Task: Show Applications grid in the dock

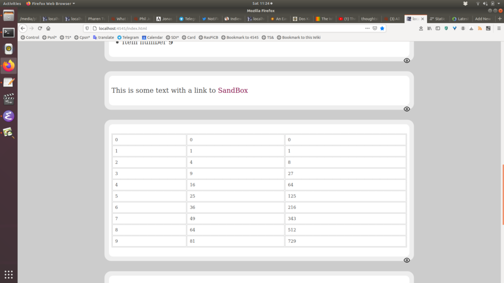Action: (x=9, y=274)
